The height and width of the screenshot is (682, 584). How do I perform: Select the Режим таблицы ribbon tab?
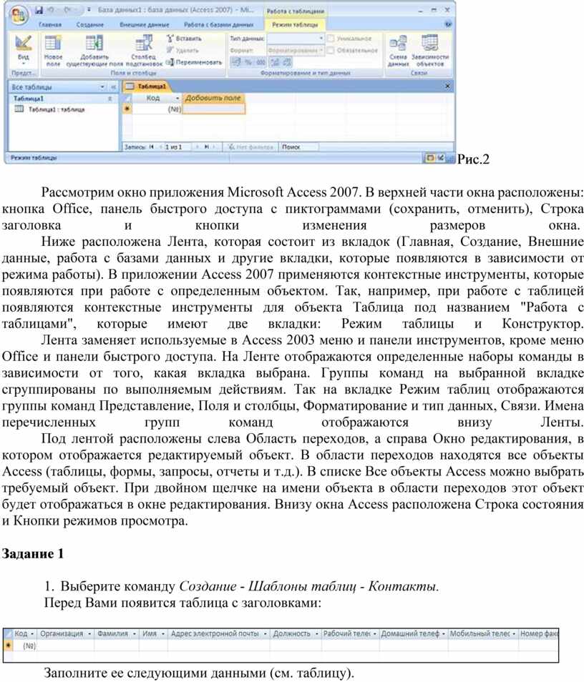point(295,25)
